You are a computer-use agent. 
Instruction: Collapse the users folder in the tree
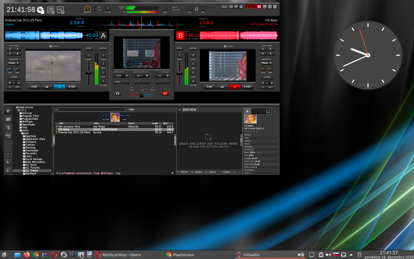(18, 130)
